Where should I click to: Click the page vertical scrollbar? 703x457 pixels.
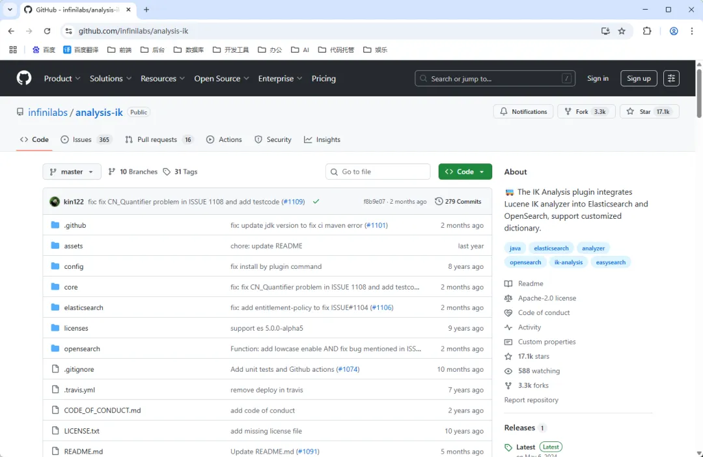click(x=699, y=93)
